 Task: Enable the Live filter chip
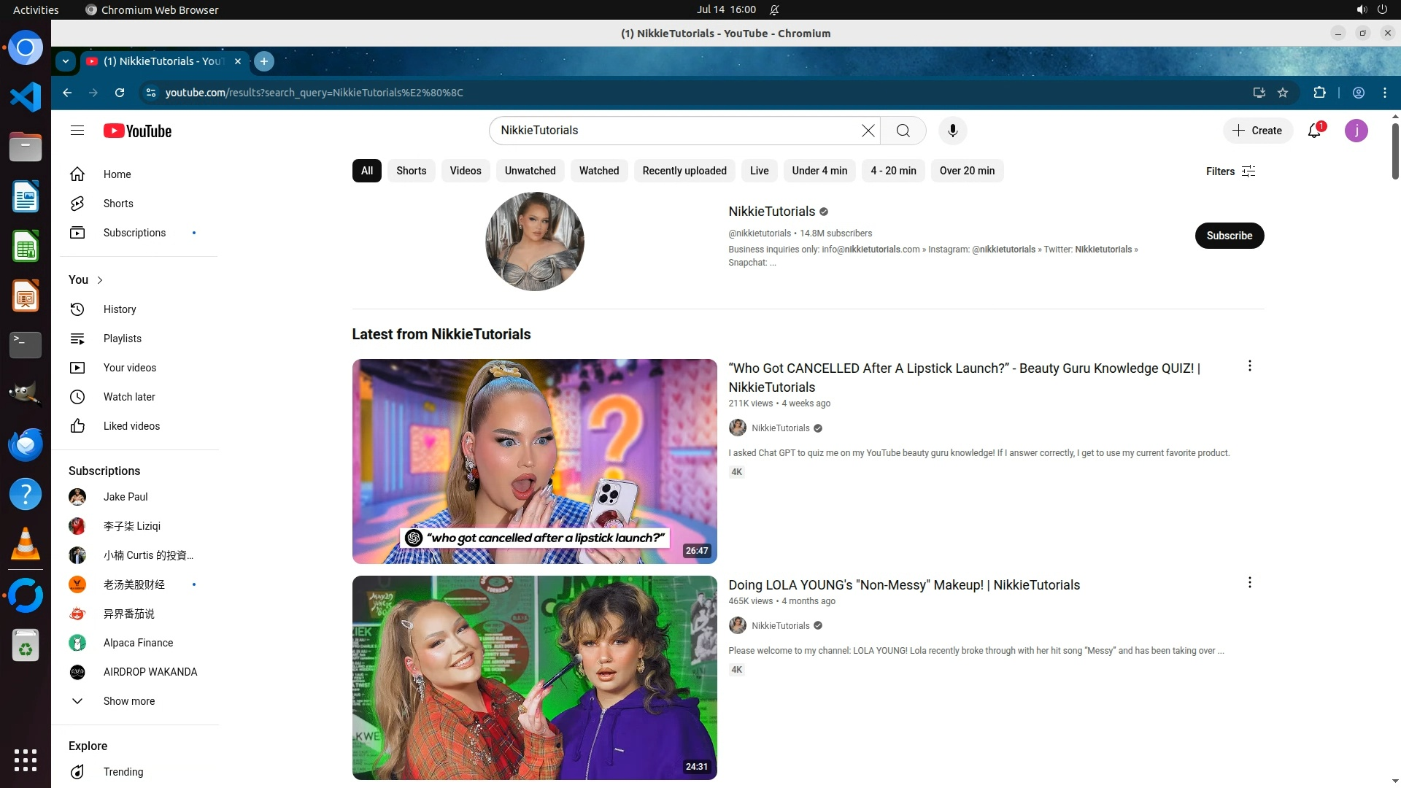click(x=759, y=171)
